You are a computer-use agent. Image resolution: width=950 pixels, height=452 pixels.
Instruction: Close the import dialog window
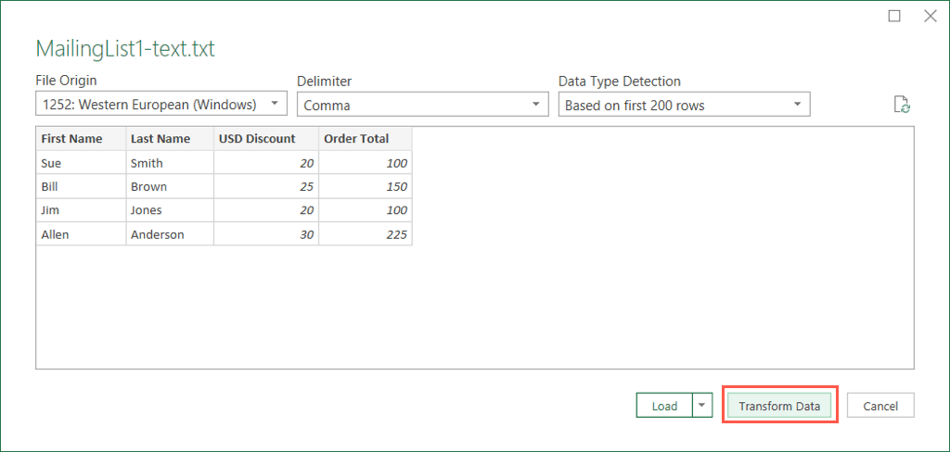[930, 16]
